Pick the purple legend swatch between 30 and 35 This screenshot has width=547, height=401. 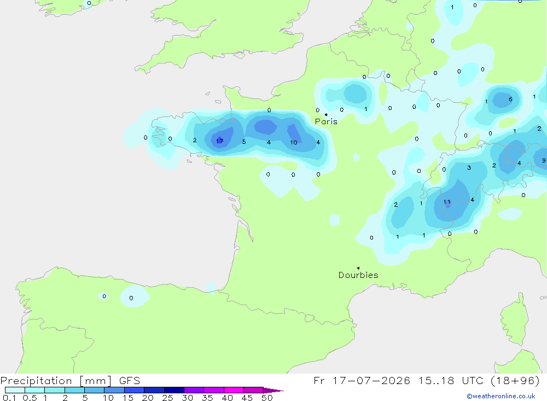point(194,390)
